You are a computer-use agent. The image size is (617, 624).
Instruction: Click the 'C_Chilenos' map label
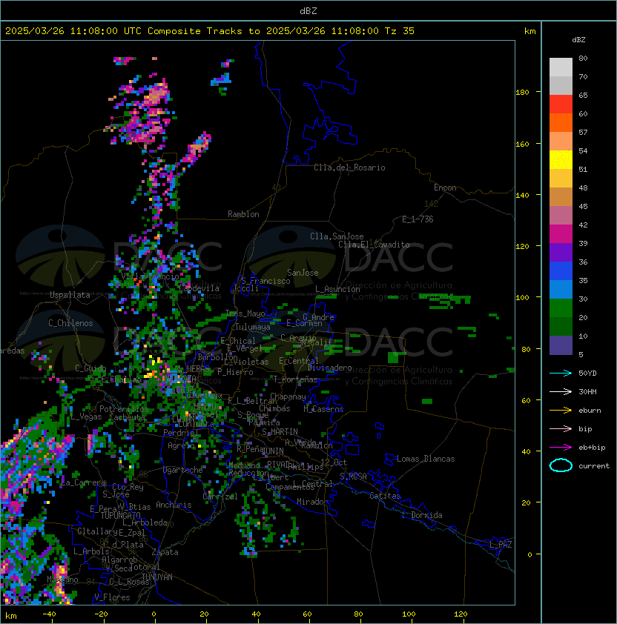tap(70, 323)
